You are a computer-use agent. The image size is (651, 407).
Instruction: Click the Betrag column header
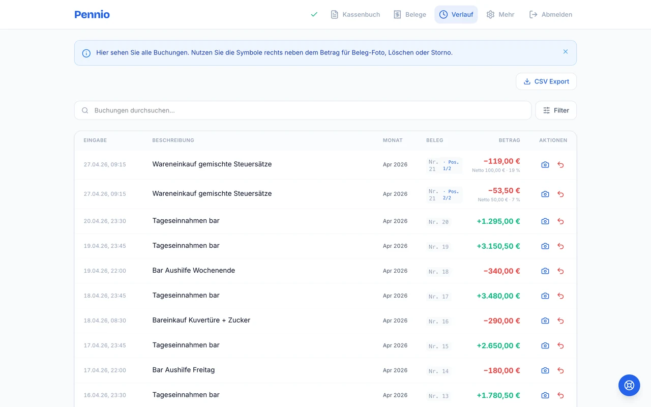(x=509, y=140)
